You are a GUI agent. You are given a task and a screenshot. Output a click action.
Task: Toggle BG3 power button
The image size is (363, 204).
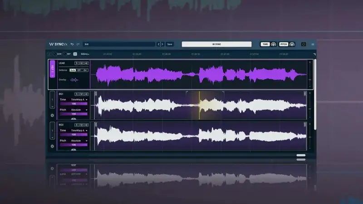click(52, 146)
